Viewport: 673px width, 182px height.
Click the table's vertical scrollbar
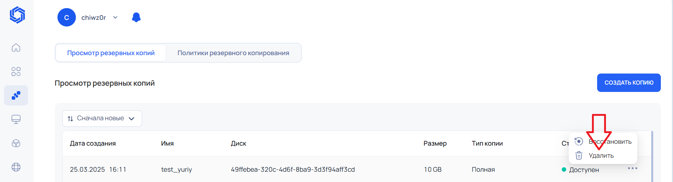652,156
